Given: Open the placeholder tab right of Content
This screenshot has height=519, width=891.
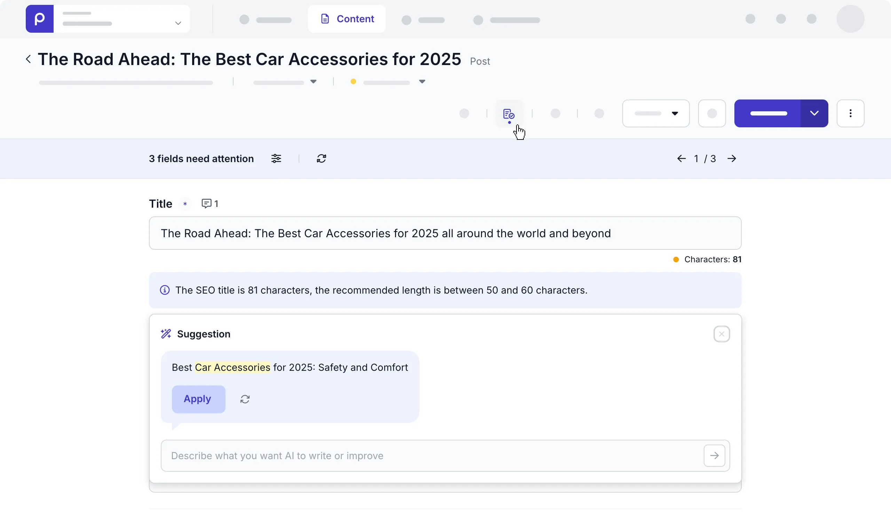Looking at the screenshot, I should pos(423,20).
